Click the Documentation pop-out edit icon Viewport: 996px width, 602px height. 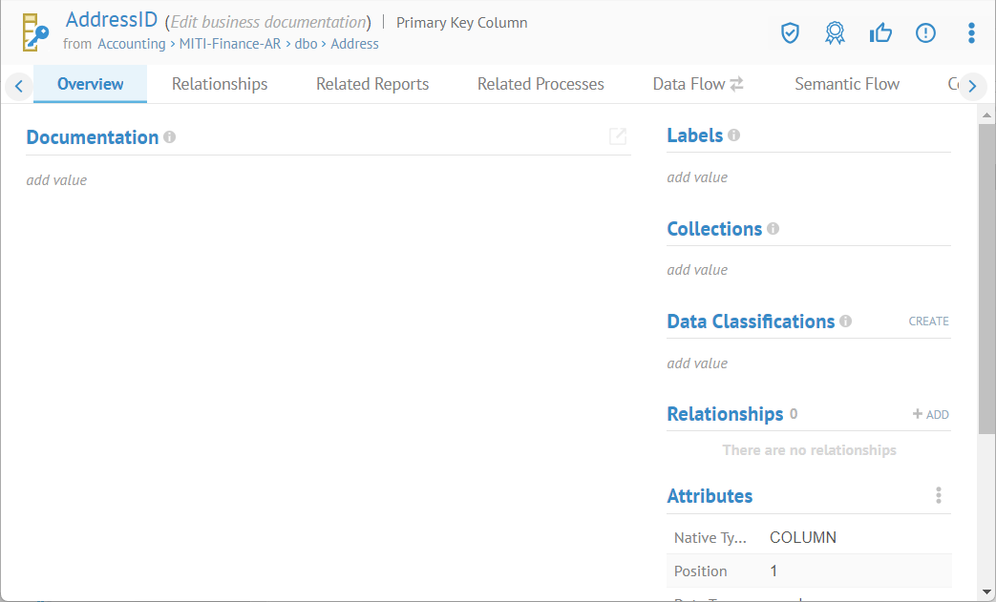click(x=618, y=136)
